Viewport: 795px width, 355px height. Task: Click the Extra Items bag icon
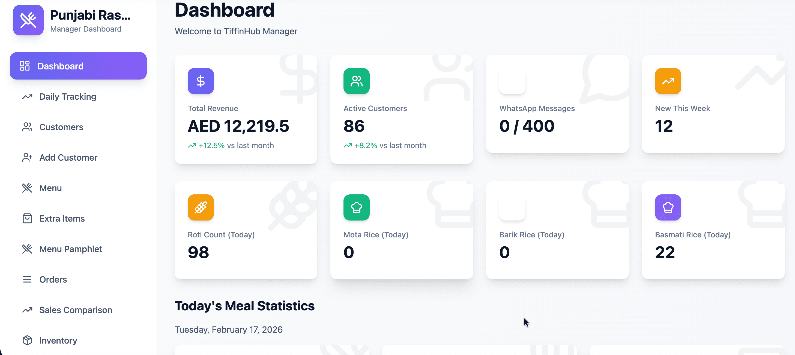[27, 218]
